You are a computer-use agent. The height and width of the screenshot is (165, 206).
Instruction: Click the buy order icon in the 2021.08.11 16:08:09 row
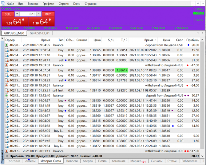coord(6,121)
